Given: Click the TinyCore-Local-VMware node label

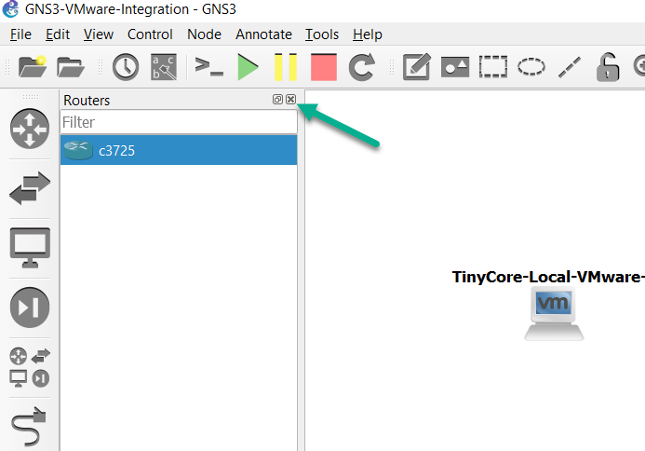Looking at the screenshot, I should 548,277.
